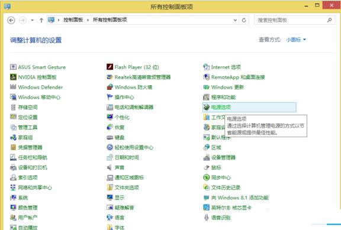Open the Windows Defender icon
The width and height of the screenshot is (341, 230).
pos(13,87)
